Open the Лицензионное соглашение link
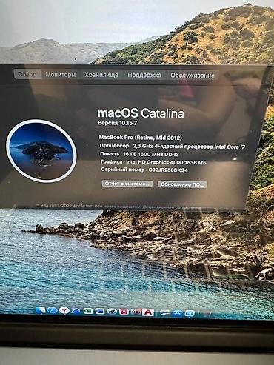 click(x=172, y=207)
